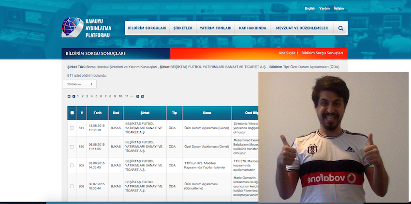
Task: Open the ŞİRKETLER menu
Action: coord(183,28)
